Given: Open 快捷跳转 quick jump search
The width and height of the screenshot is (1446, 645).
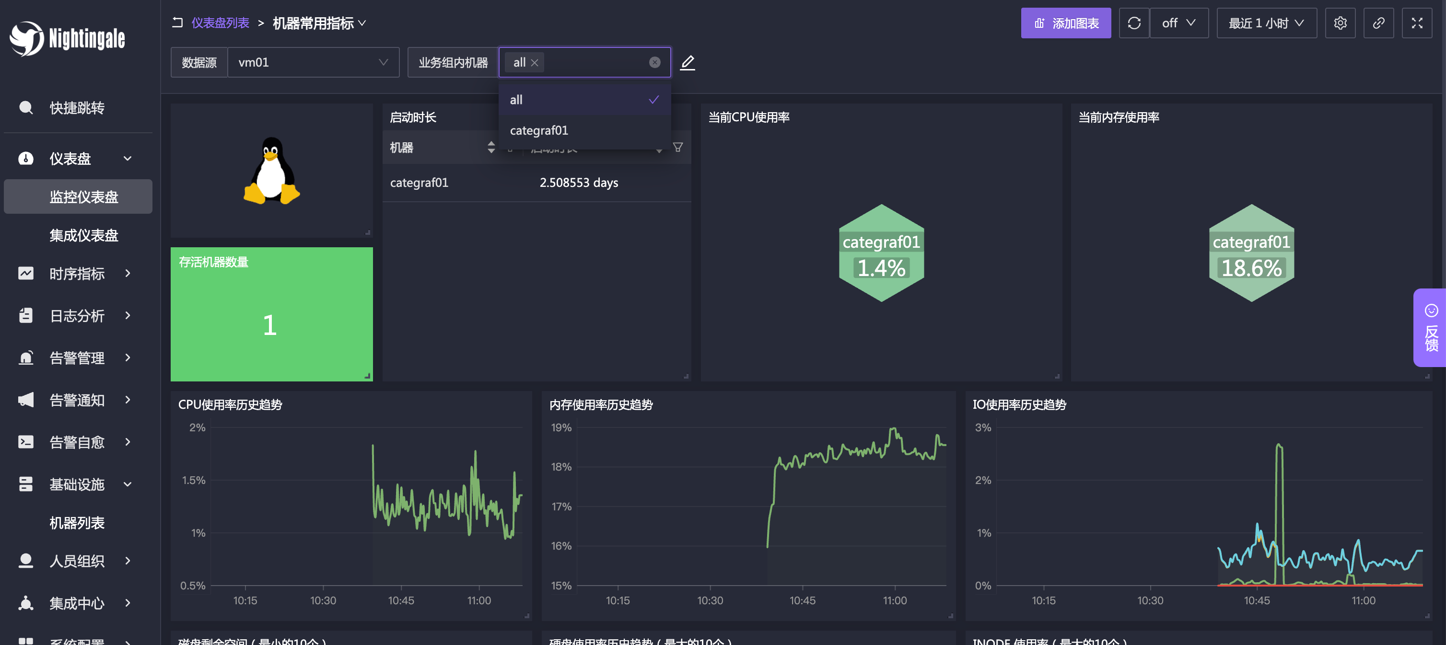Looking at the screenshot, I should (78, 108).
